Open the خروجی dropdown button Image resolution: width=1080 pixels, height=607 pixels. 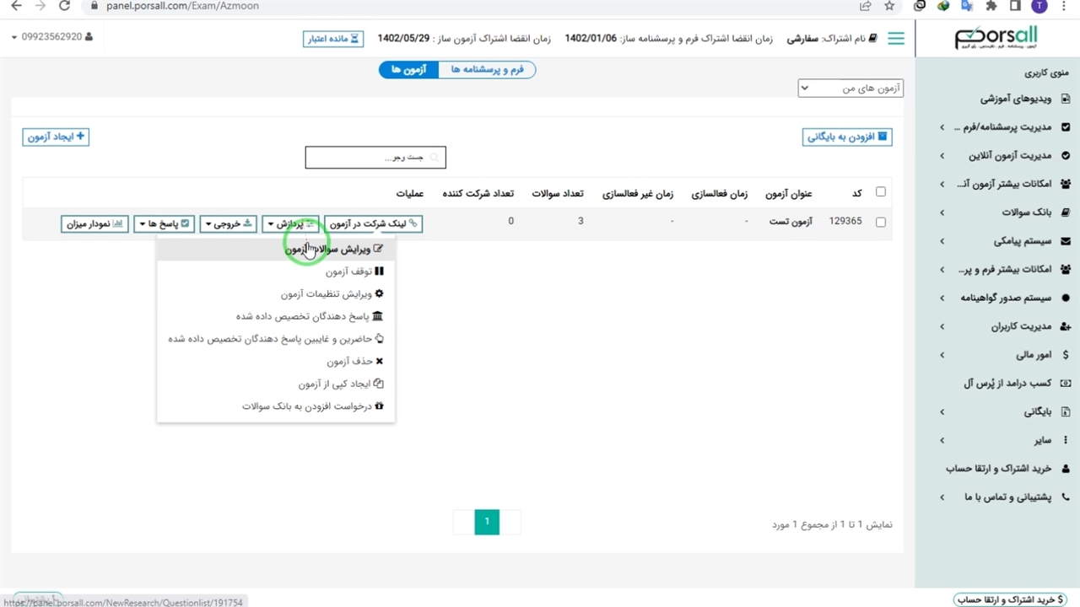(x=228, y=224)
